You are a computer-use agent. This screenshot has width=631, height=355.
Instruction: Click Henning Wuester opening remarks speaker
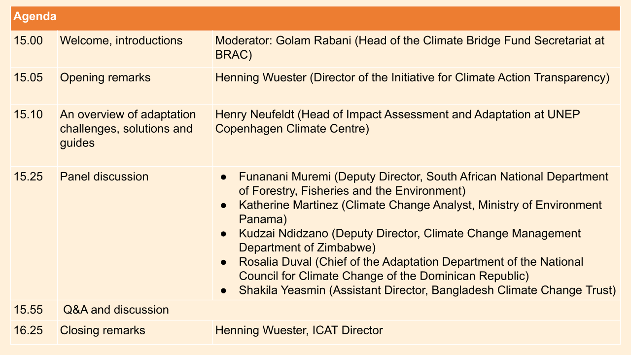[412, 77]
